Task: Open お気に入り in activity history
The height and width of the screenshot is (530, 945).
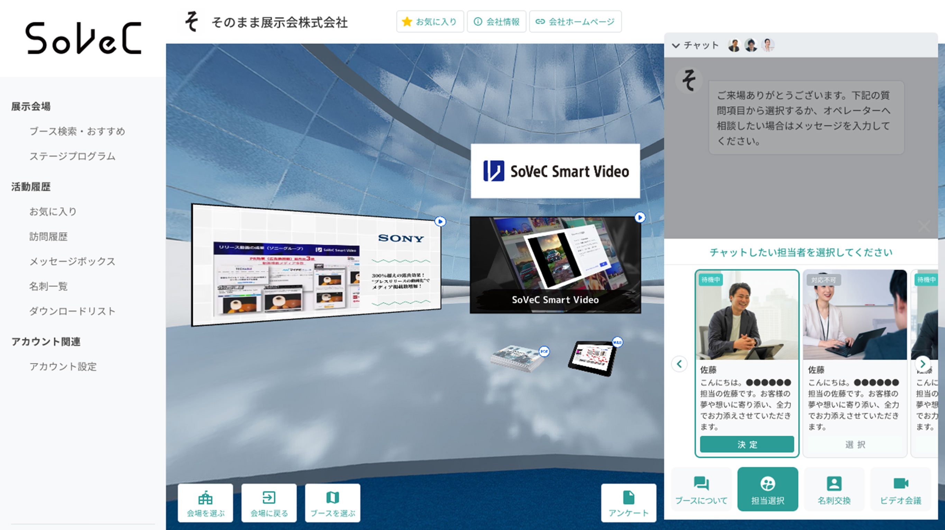Action: (53, 212)
